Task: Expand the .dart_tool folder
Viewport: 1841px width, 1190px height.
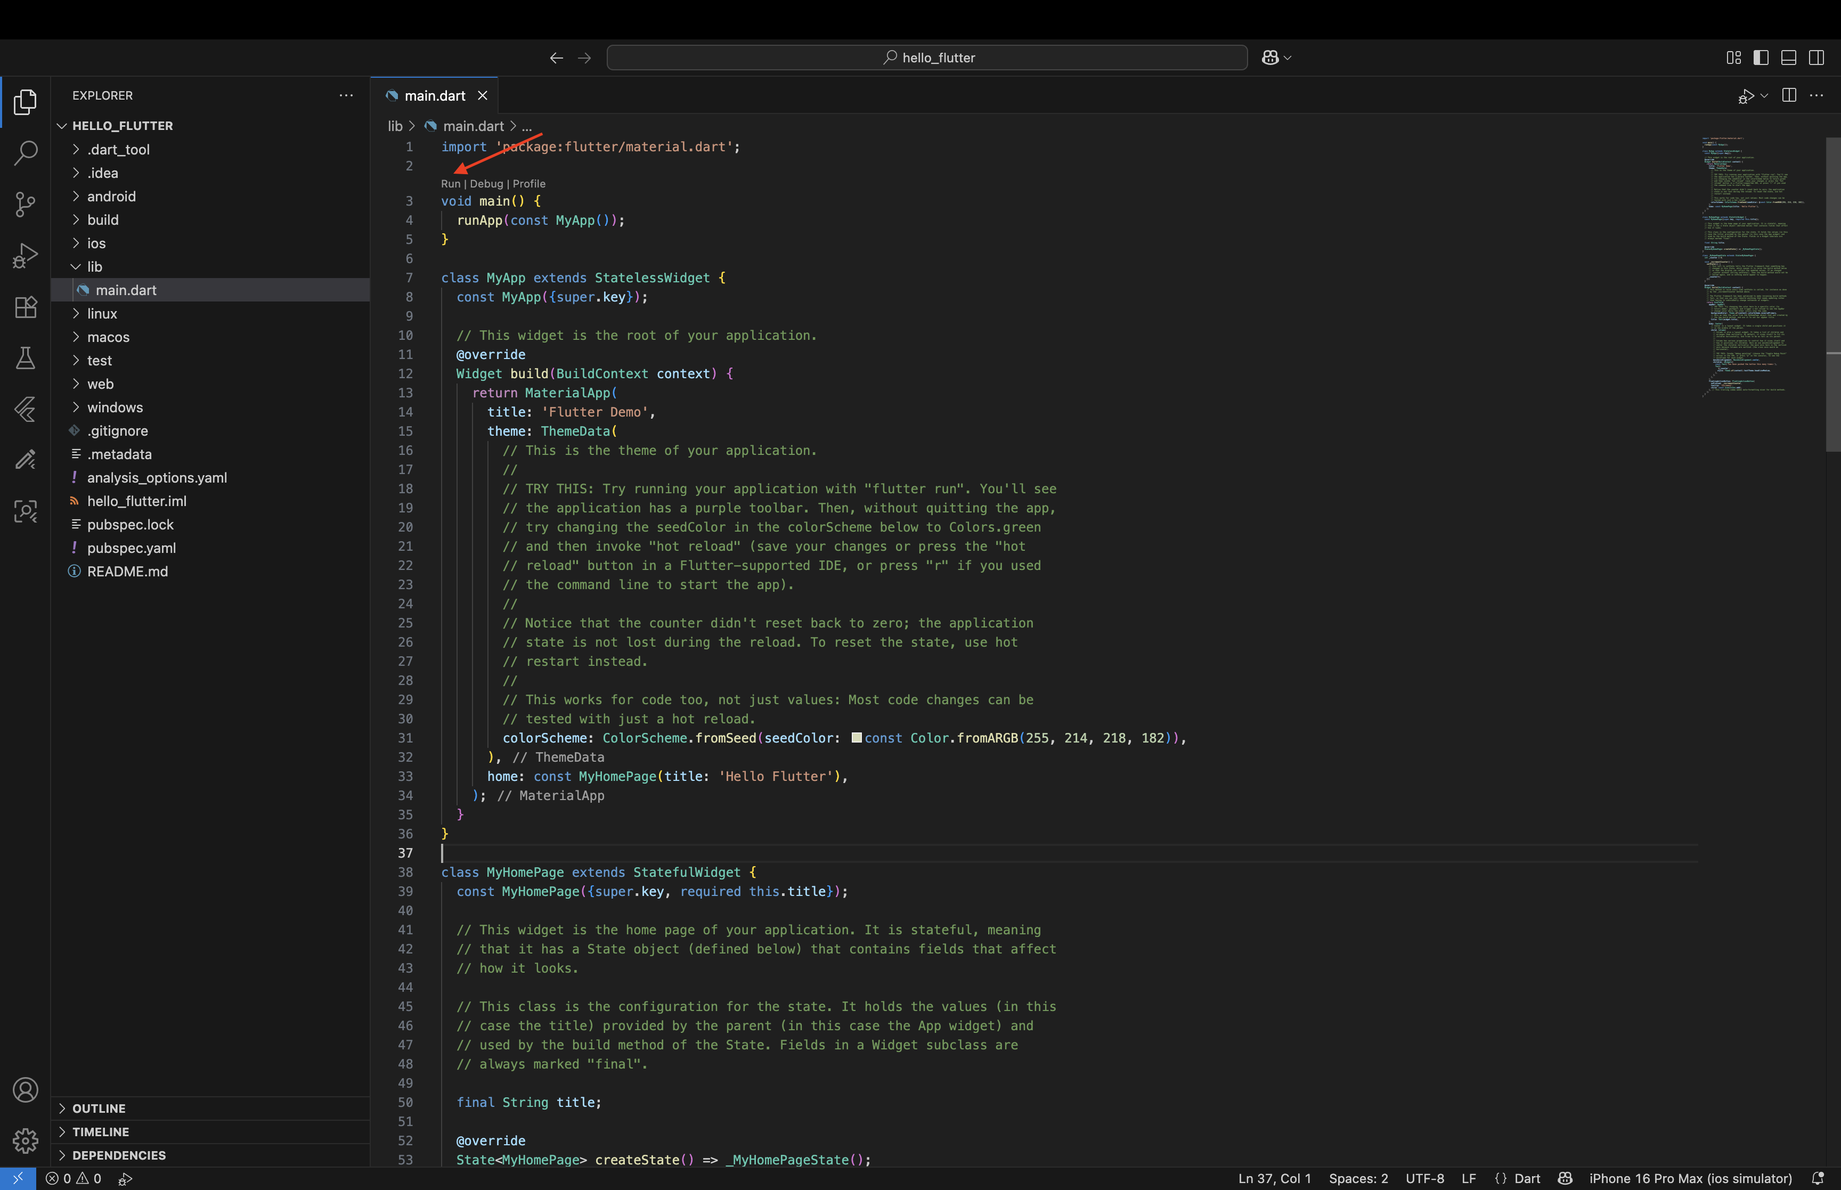Action: click(x=210, y=149)
